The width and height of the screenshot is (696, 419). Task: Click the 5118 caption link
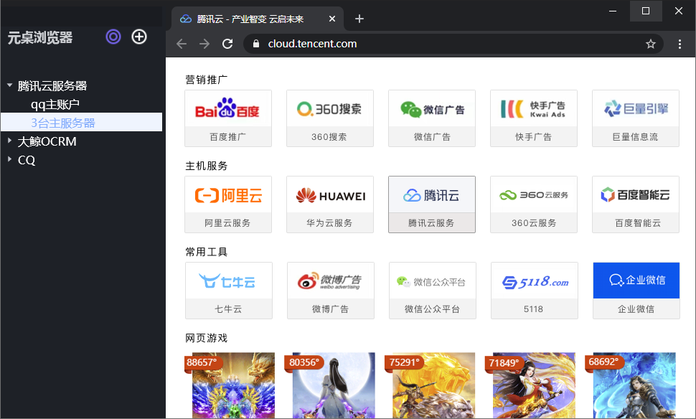533,309
